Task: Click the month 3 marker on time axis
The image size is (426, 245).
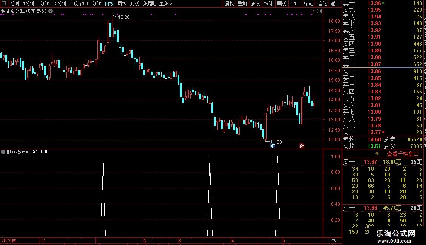Action: coord(179,240)
